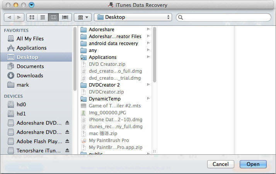Expand the android data recovery arrow

tap(148, 43)
